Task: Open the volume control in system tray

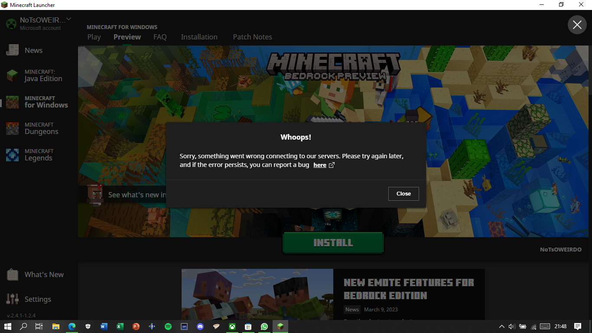Action: pyautogui.click(x=512, y=326)
